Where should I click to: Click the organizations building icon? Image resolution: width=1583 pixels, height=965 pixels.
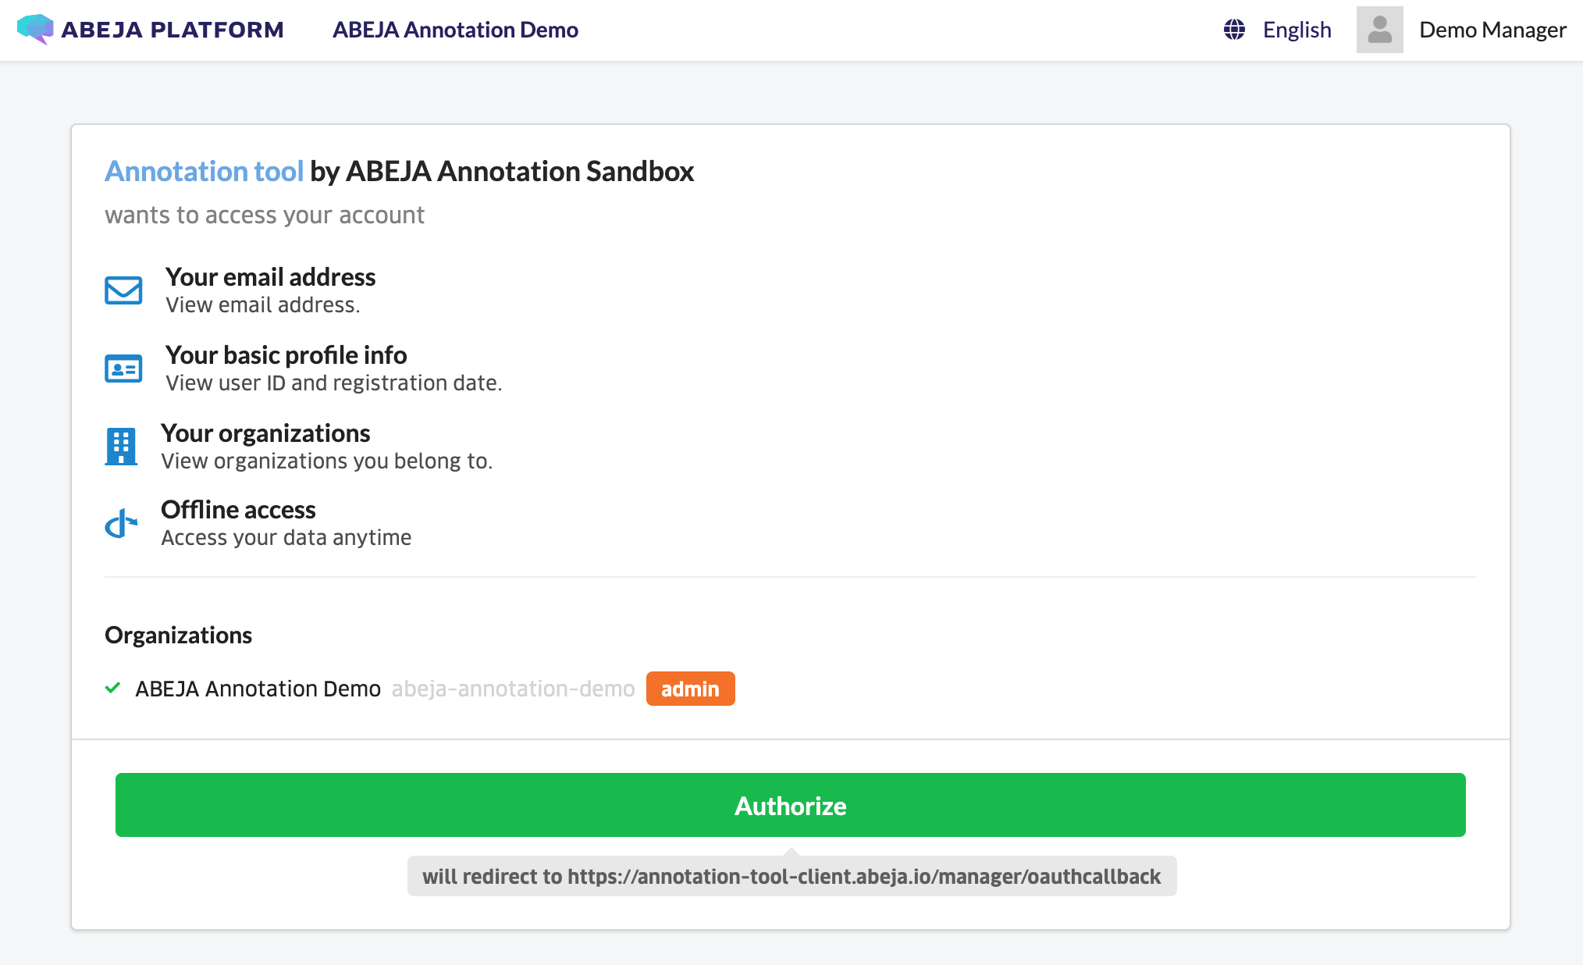click(x=122, y=444)
